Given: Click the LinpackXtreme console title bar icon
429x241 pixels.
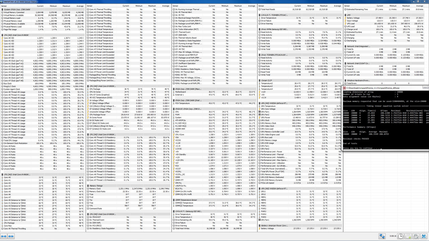Looking at the screenshot, I should pyautogui.click(x=345, y=88).
